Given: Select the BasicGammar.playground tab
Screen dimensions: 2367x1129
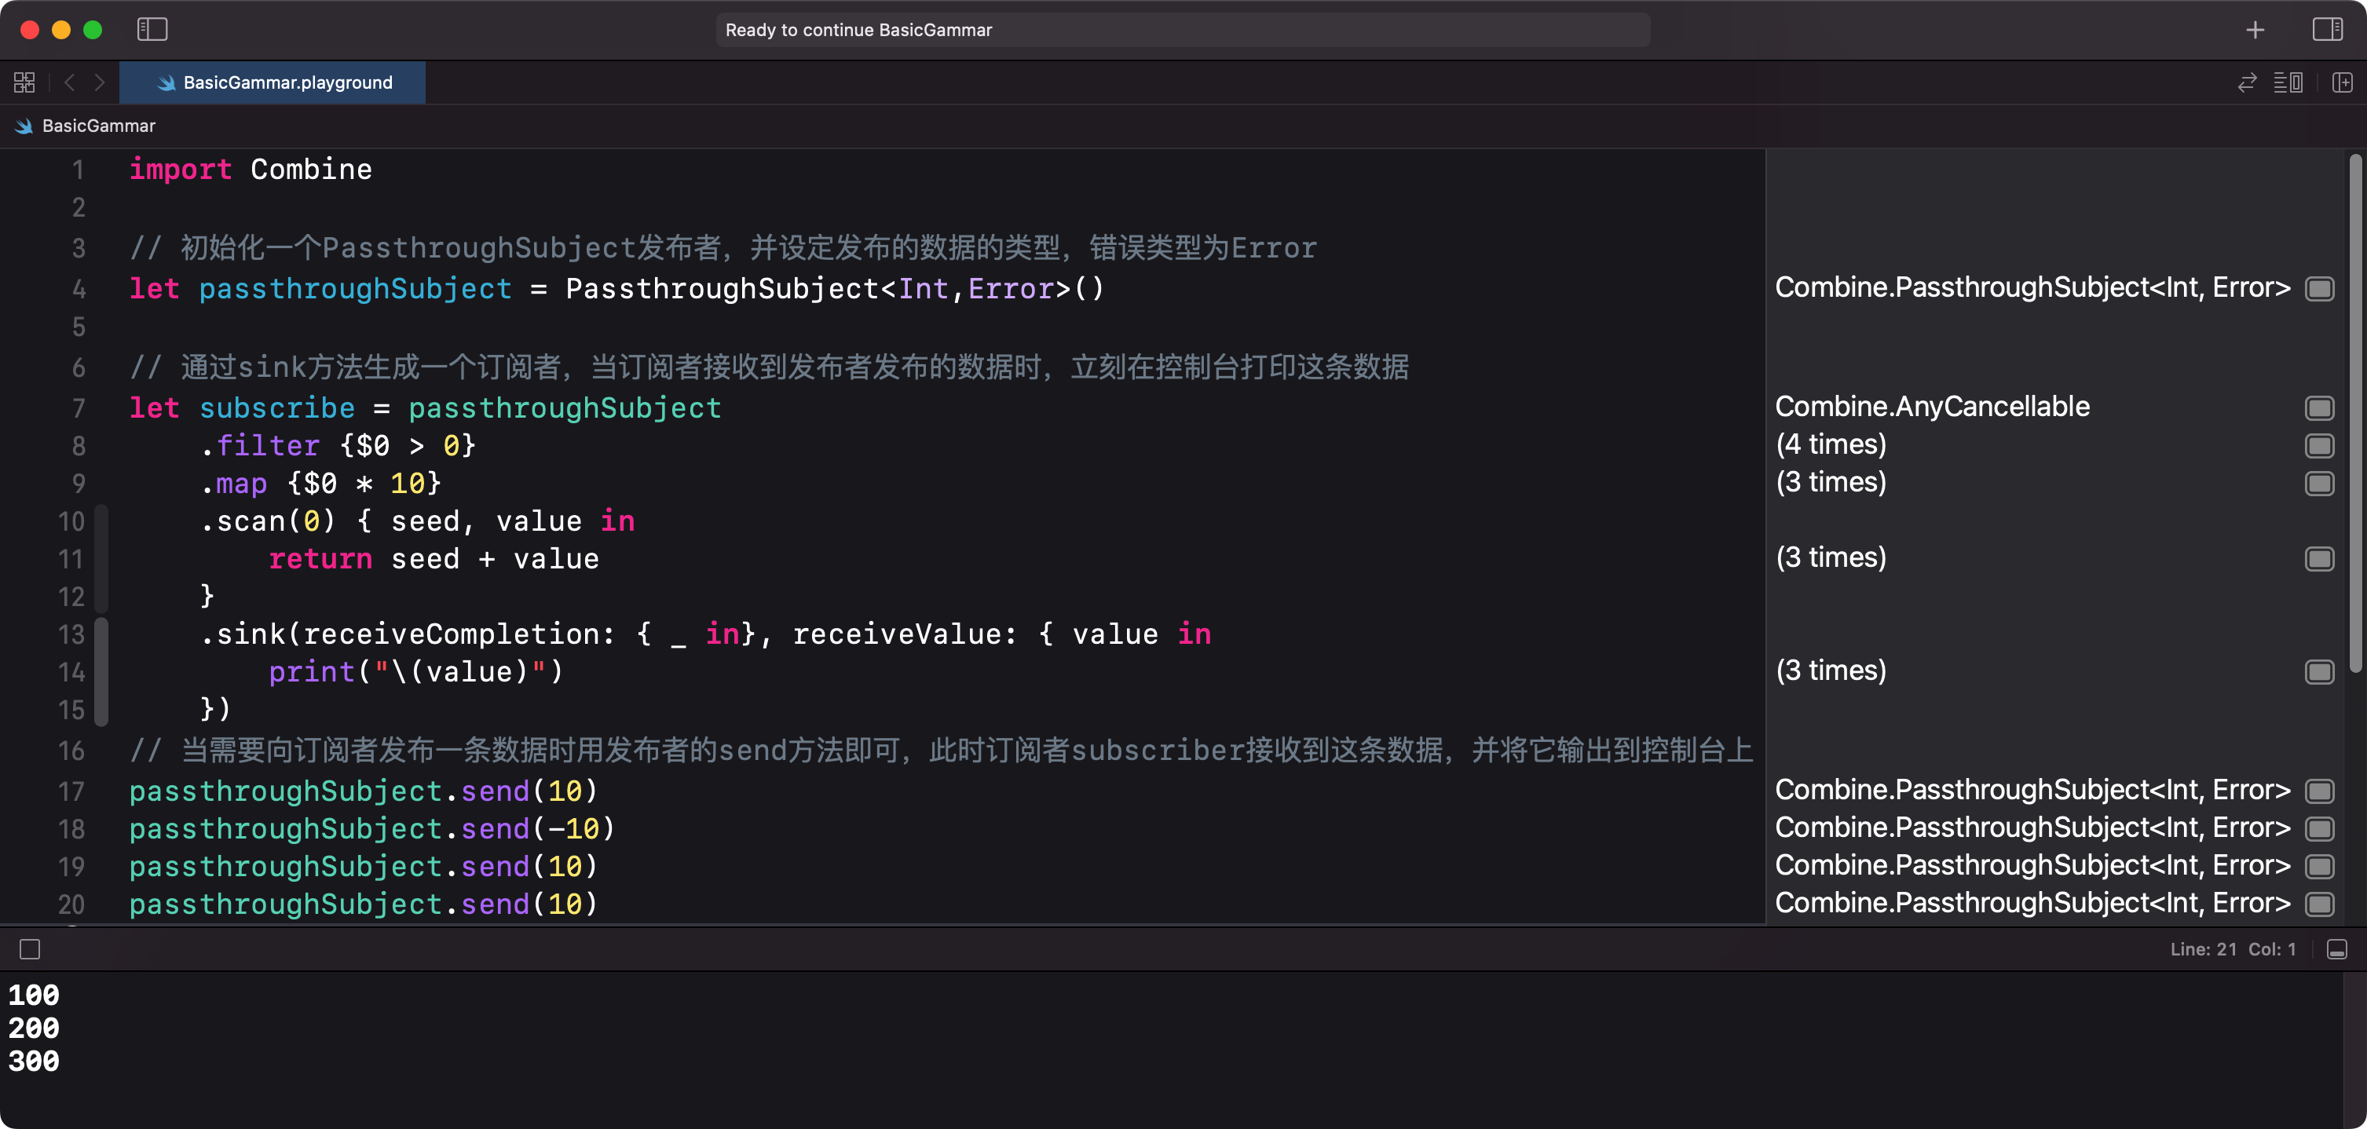Looking at the screenshot, I should [273, 82].
